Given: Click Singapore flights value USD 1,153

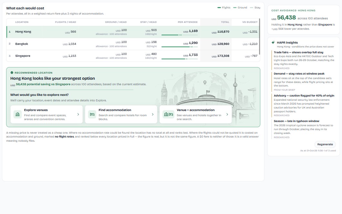Looking at the screenshot, I should click(x=69, y=56).
